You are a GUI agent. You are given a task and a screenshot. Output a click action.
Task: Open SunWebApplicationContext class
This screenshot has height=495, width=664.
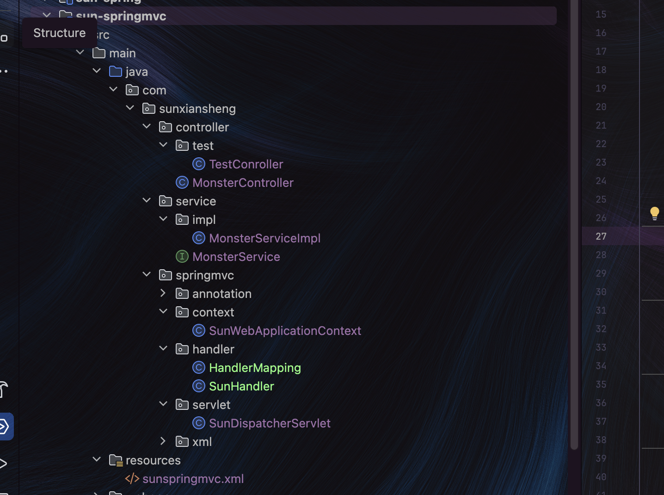[285, 331]
